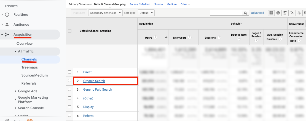
Task: Click the help icon beside Bounce Rate
Action: pyautogui.click(x=239, y=39)
